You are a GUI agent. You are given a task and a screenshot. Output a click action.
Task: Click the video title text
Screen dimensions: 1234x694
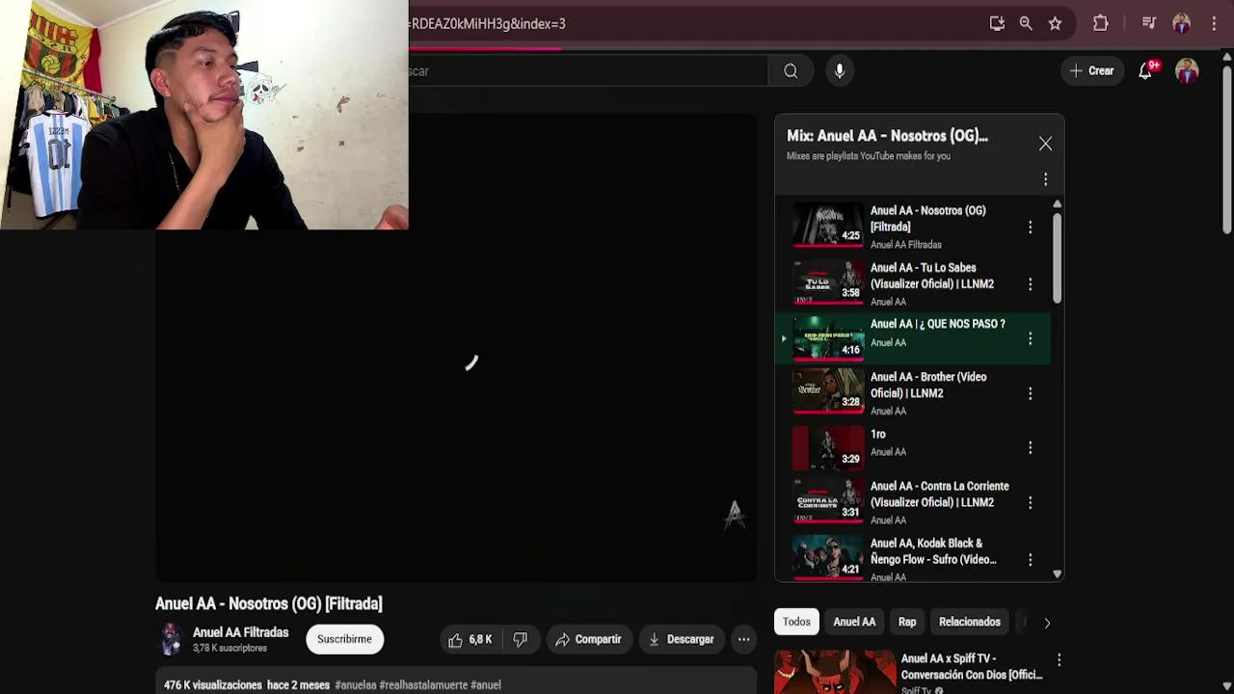[x=268, y=603]
